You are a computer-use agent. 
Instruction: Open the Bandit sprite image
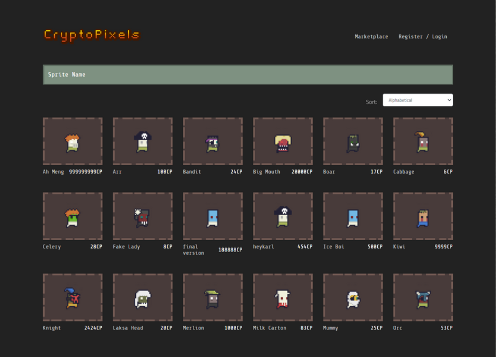click(212, 141)
